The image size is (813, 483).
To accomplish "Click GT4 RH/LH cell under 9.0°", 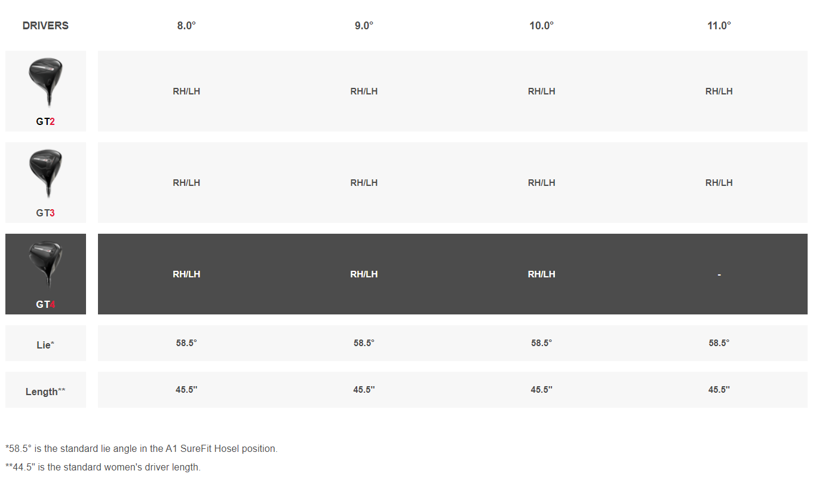I will pyautogui.click(x=364, y=274).
